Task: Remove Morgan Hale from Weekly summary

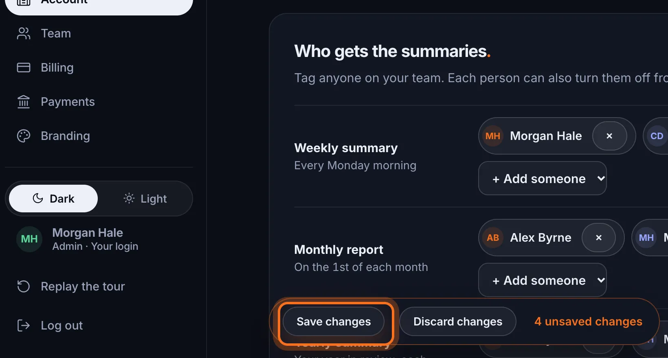Action: click(x=609, y=136)
